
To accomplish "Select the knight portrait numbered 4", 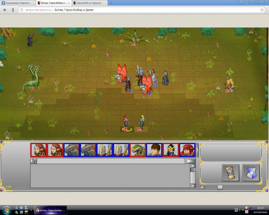I will [121, 150].
